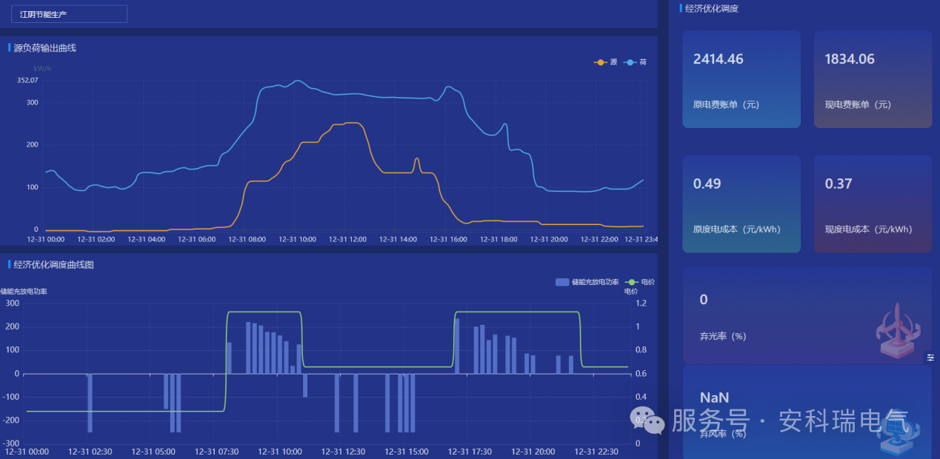Screen dimensions: 940x459
Task: Click the 弃光率 value 0 in card
Action: click(x=704, y=300)
